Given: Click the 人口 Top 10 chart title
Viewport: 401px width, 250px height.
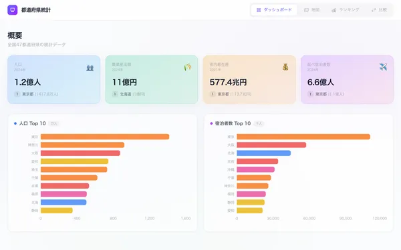Looking at the screenshot, I should pyautogui.click(x=33, y=123).
